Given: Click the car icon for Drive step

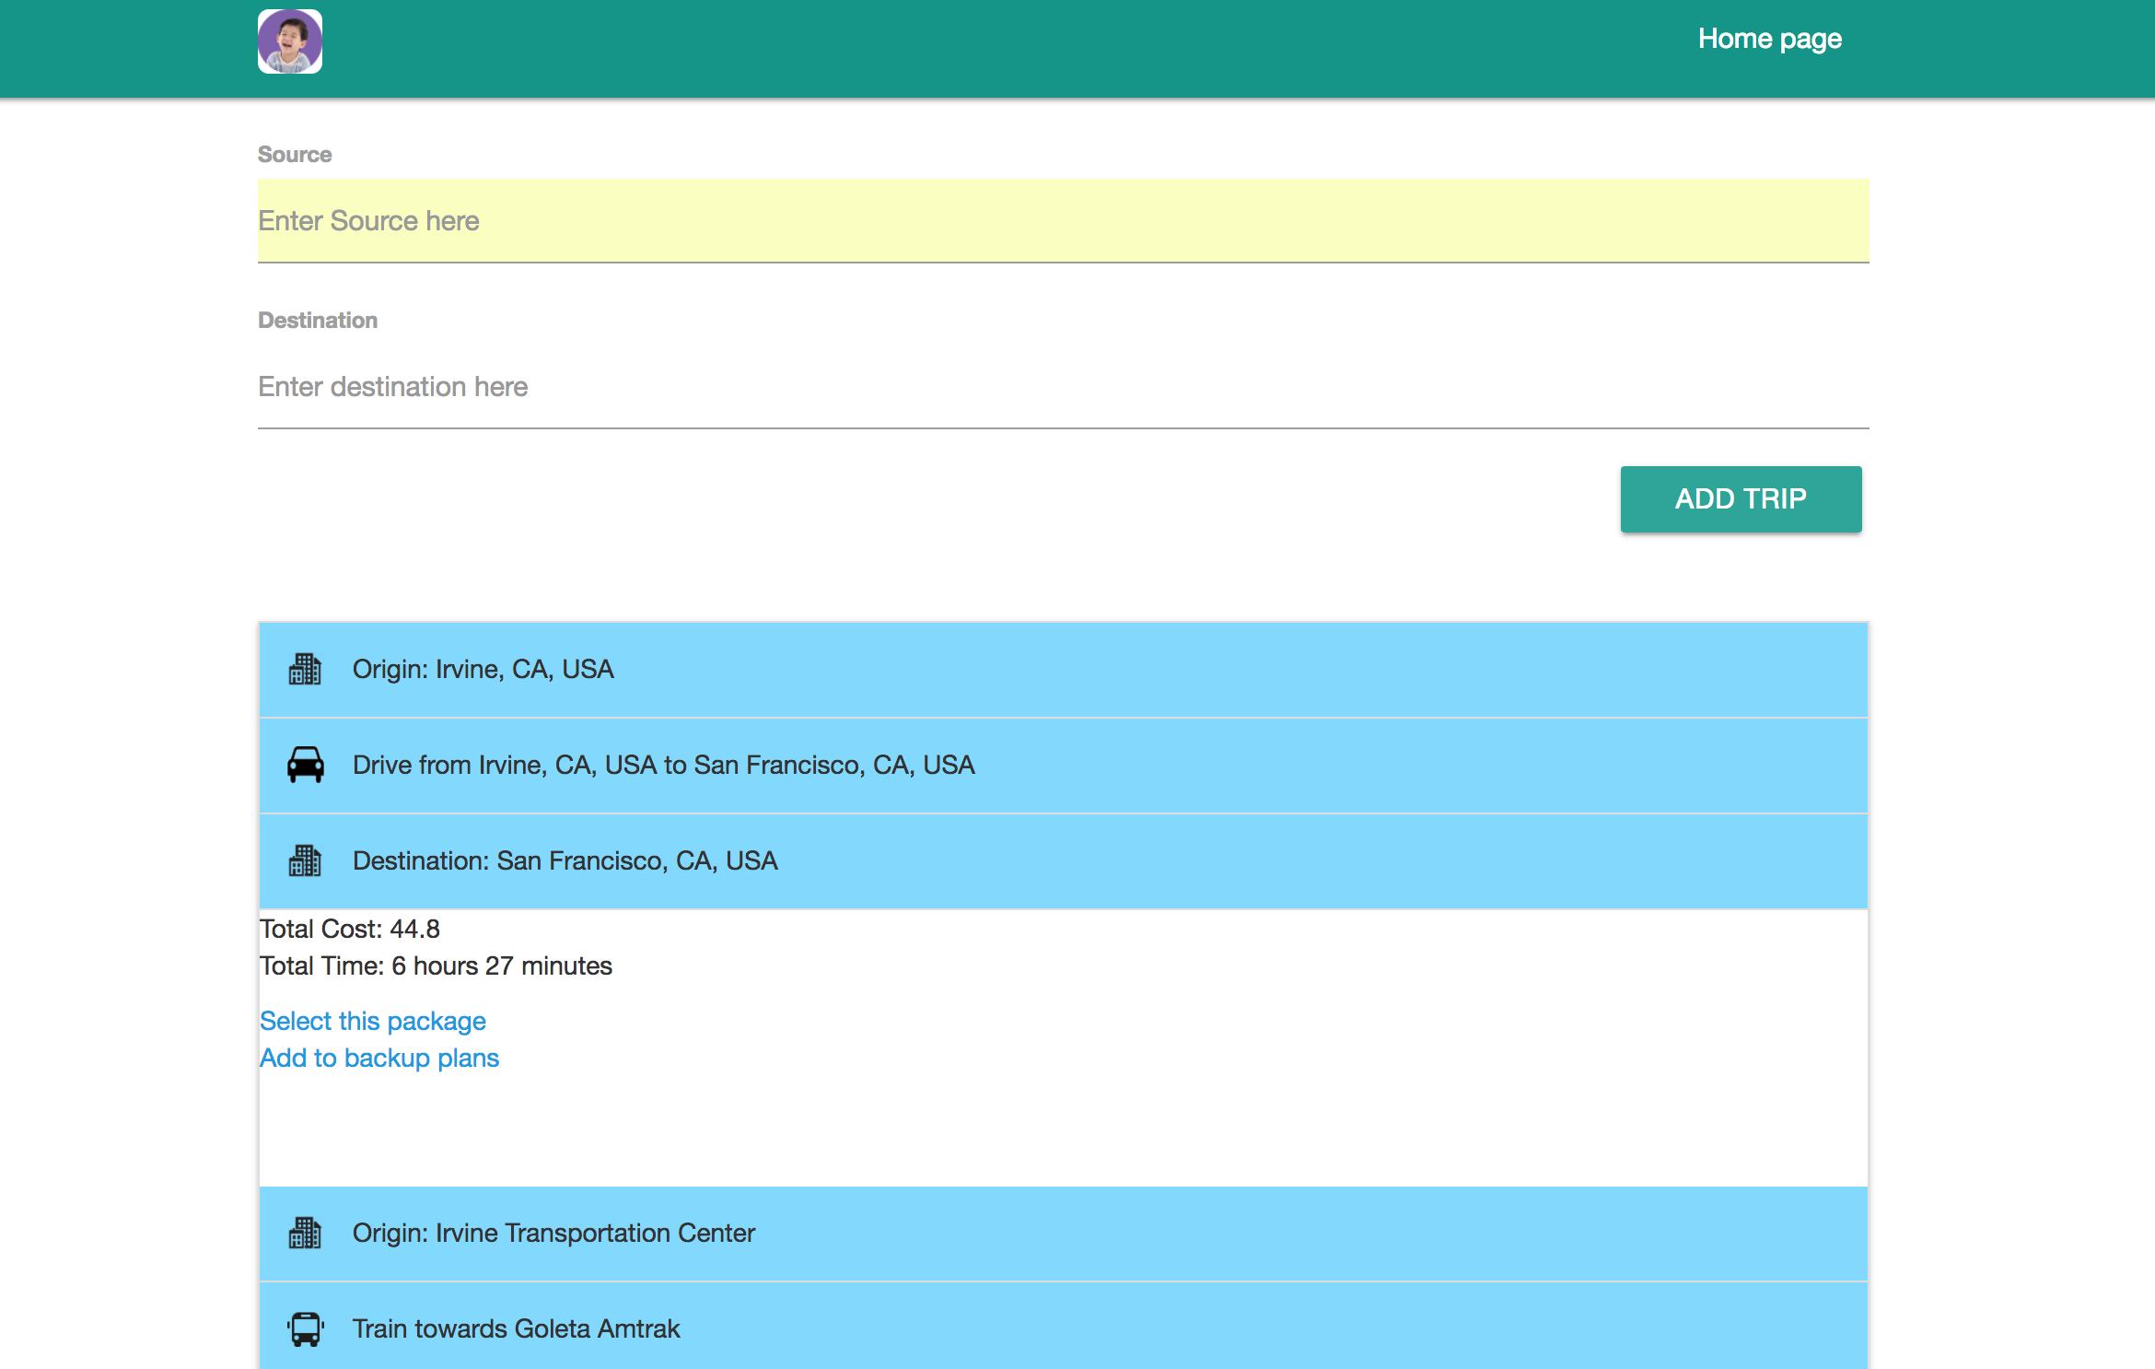Looking at the screenshot, I should (305, 765).
